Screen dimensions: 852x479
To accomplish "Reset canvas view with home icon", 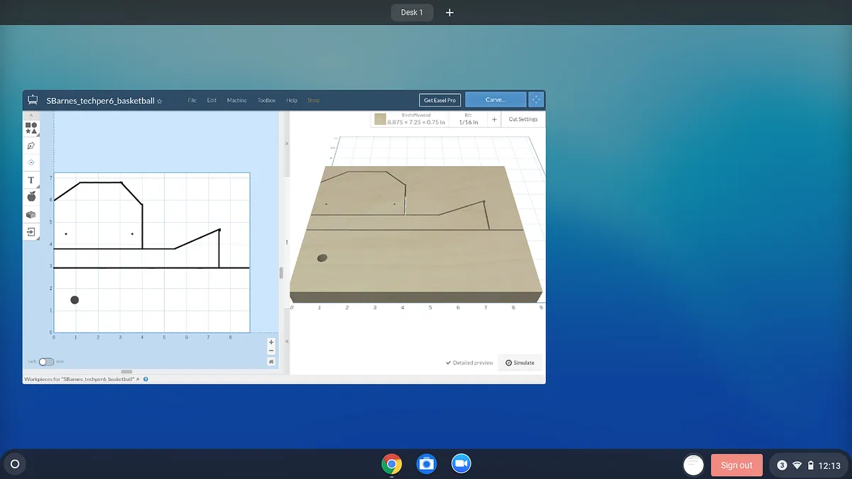I will tap(271, 361).
